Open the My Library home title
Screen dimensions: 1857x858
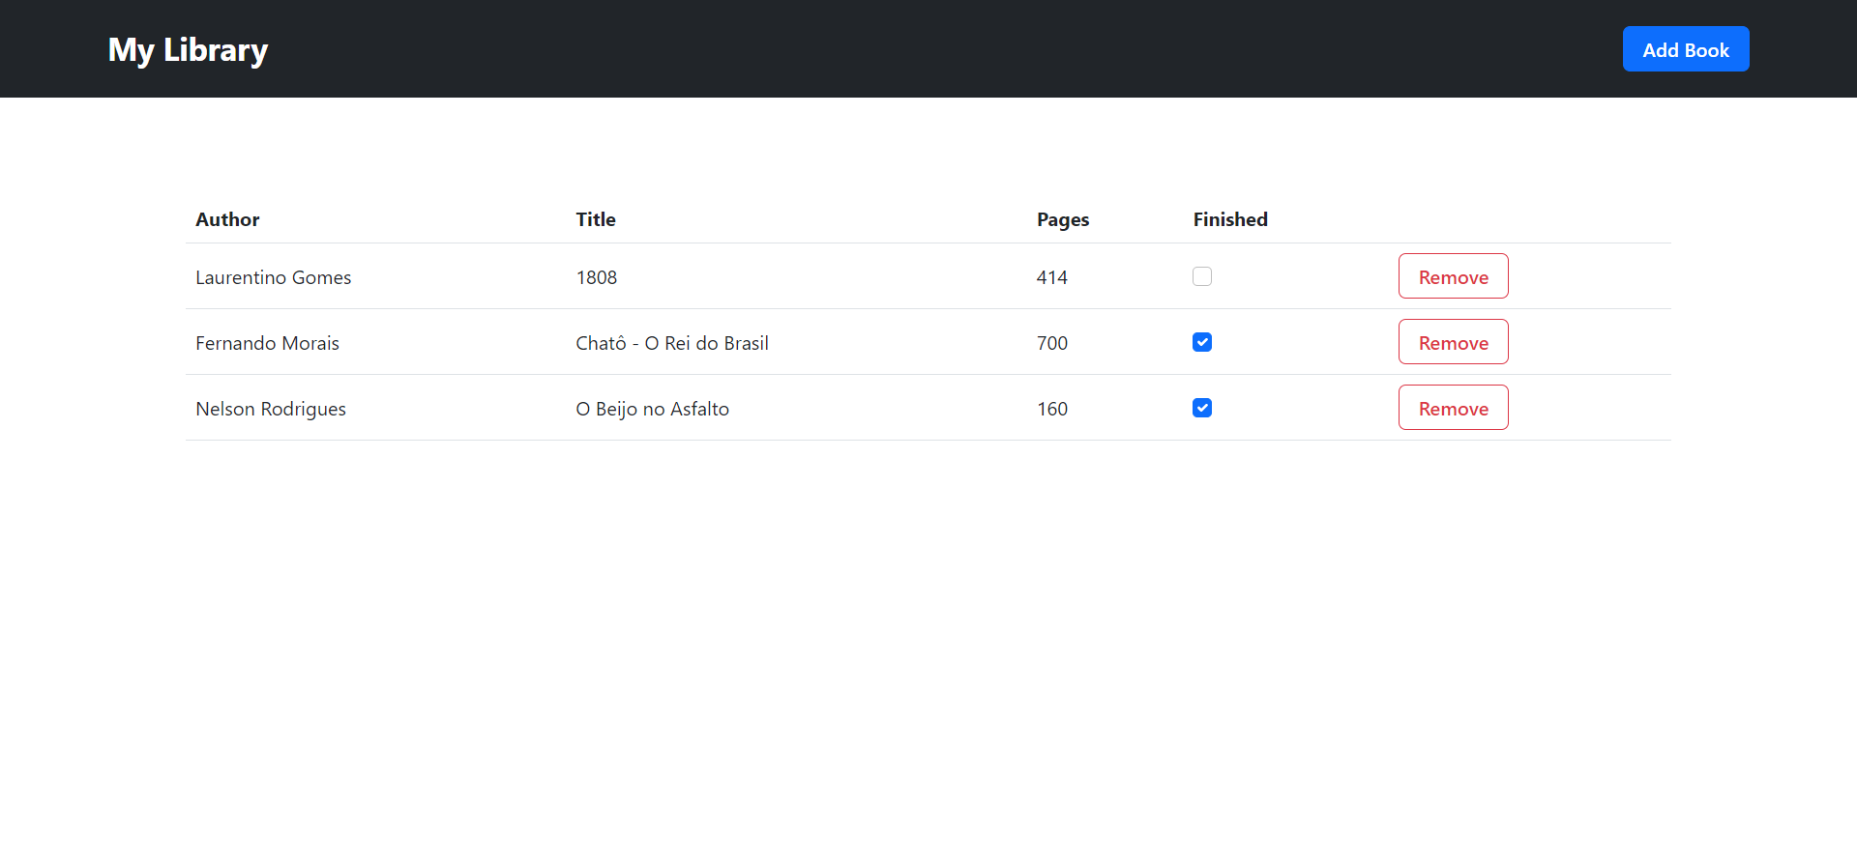(188, 49)
